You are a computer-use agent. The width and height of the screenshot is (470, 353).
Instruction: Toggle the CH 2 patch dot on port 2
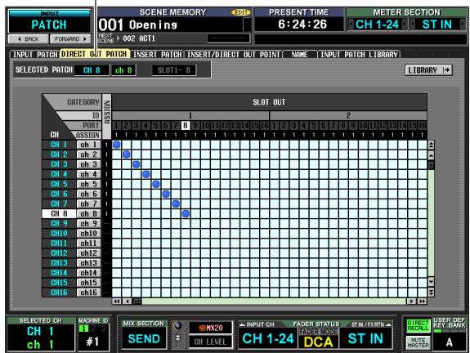coord(127,154)
